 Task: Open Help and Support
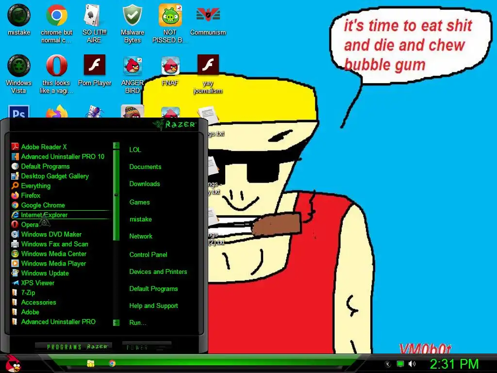(153, 306)
